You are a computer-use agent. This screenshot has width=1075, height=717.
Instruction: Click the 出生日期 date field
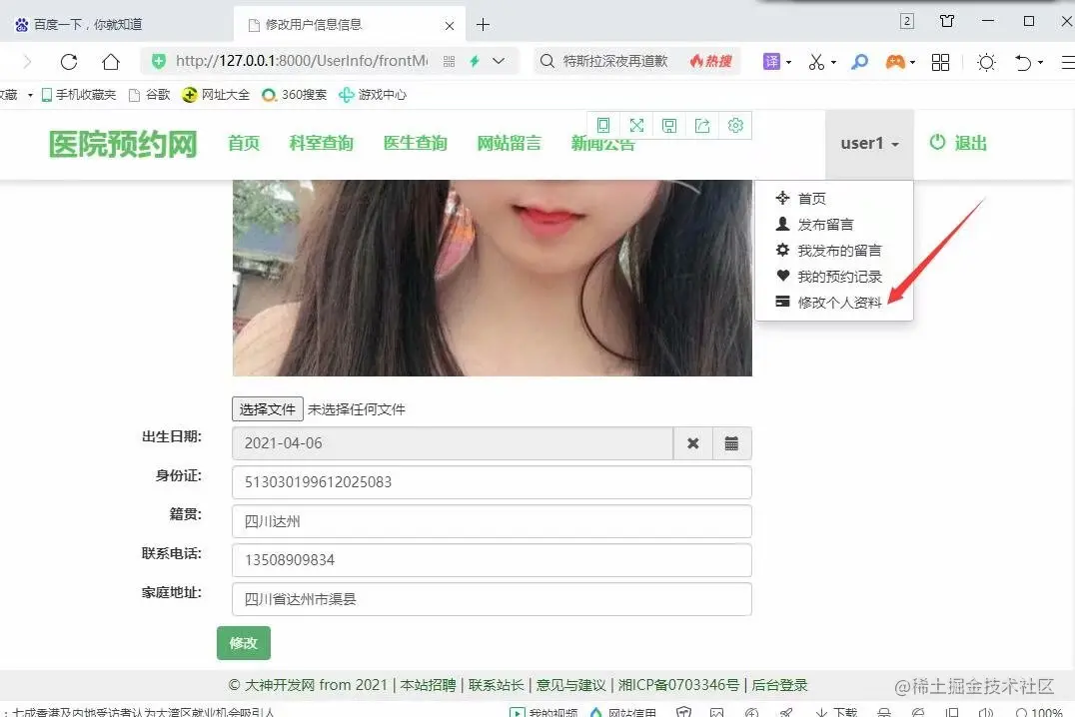(x=453, y=443)
